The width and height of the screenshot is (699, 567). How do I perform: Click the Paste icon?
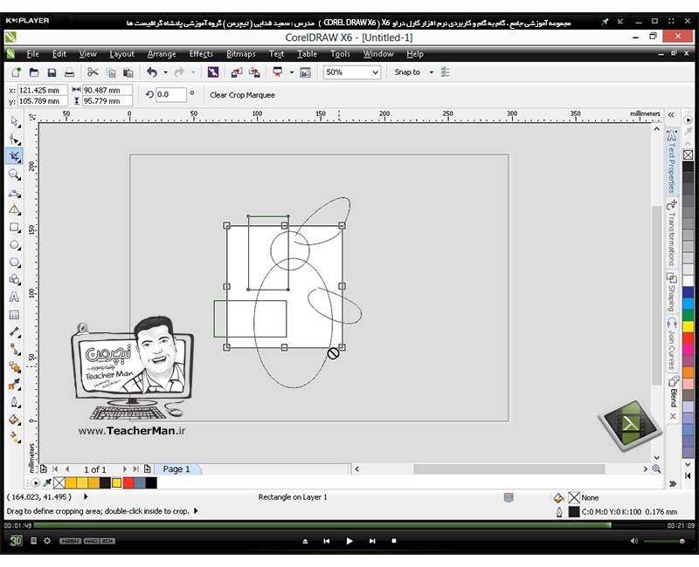click(128, 72)
